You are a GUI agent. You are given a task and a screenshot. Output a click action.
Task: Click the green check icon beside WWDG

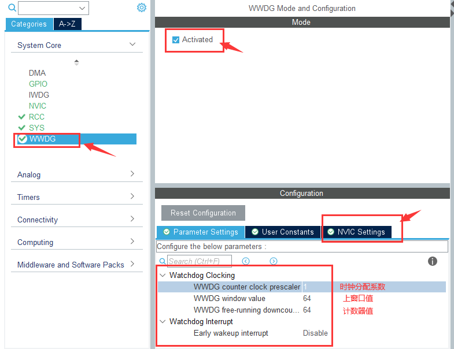point(23,139)
